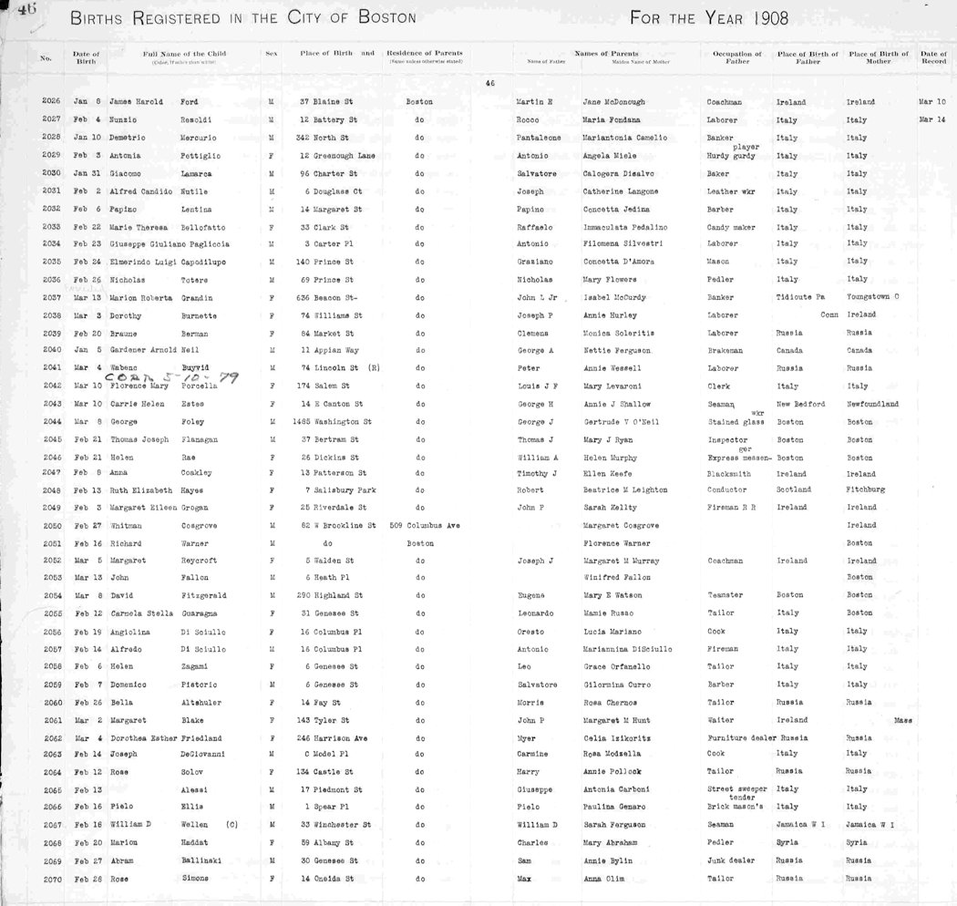Viewport: 957px width, 906px height.
Task: Click the father's birthplace "Tidioute Pa"
Action: 801,297
